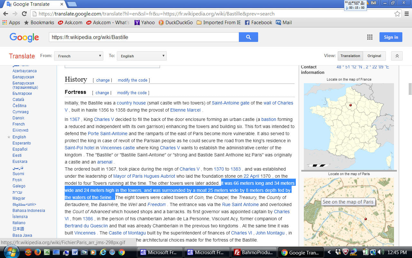Click the blue Google search magnifier button
412x258 pixels.
248,37
